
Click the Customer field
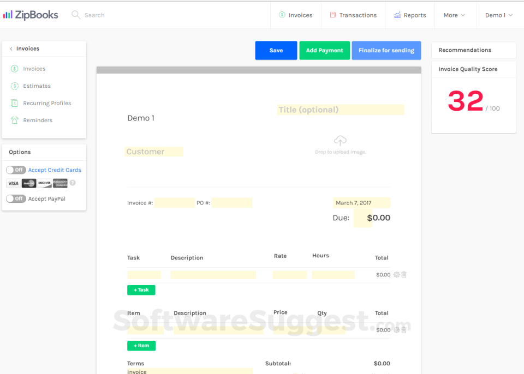(154, 152)
